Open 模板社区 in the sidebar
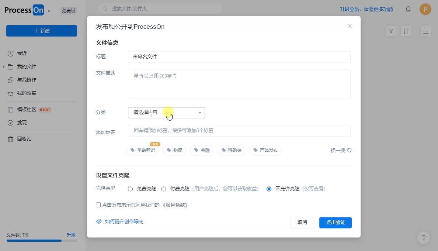 (27, 110)
